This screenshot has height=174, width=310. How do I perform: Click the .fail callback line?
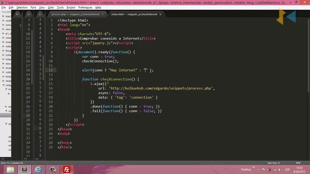click(126, 111)
